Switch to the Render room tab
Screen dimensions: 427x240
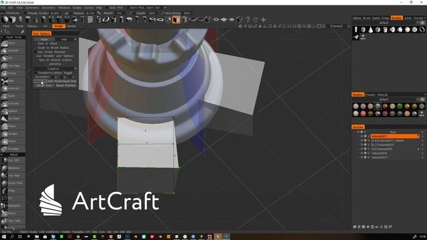[x=71, y=26]
